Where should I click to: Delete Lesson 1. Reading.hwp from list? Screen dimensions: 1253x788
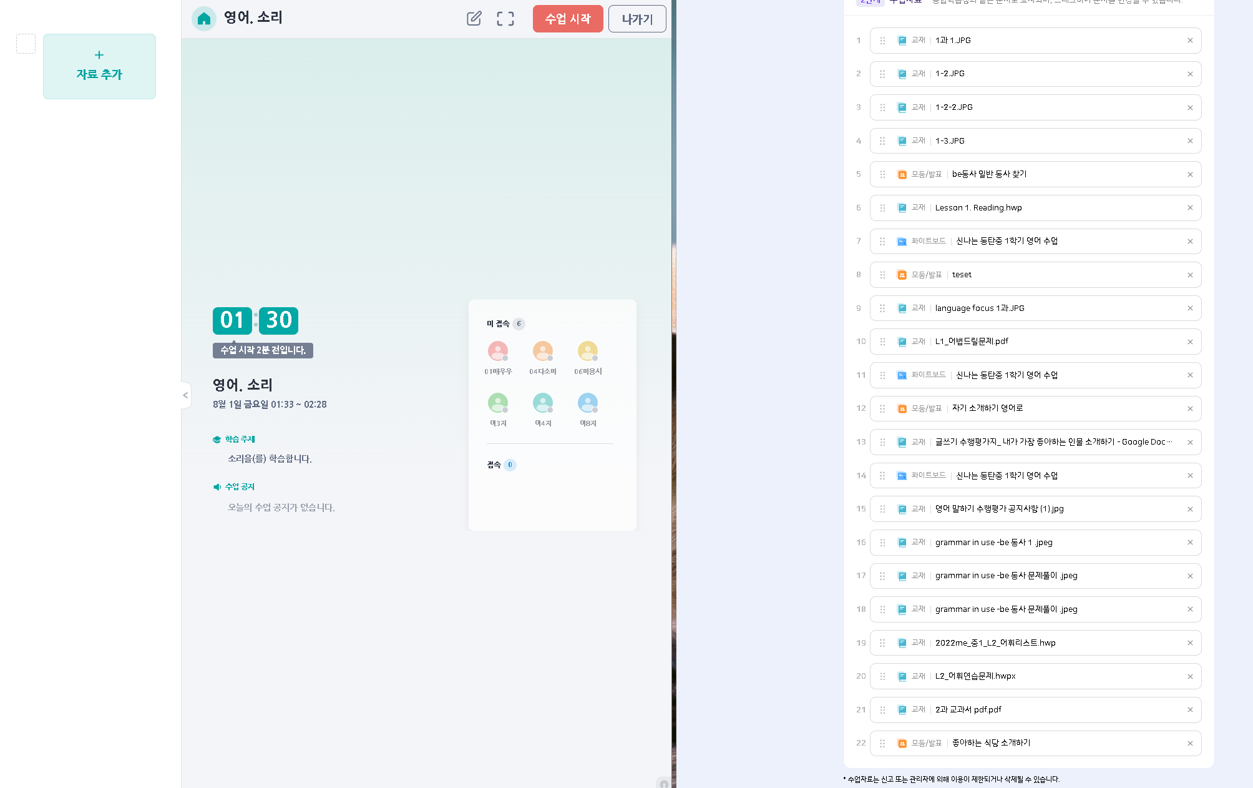[1190, 208]
